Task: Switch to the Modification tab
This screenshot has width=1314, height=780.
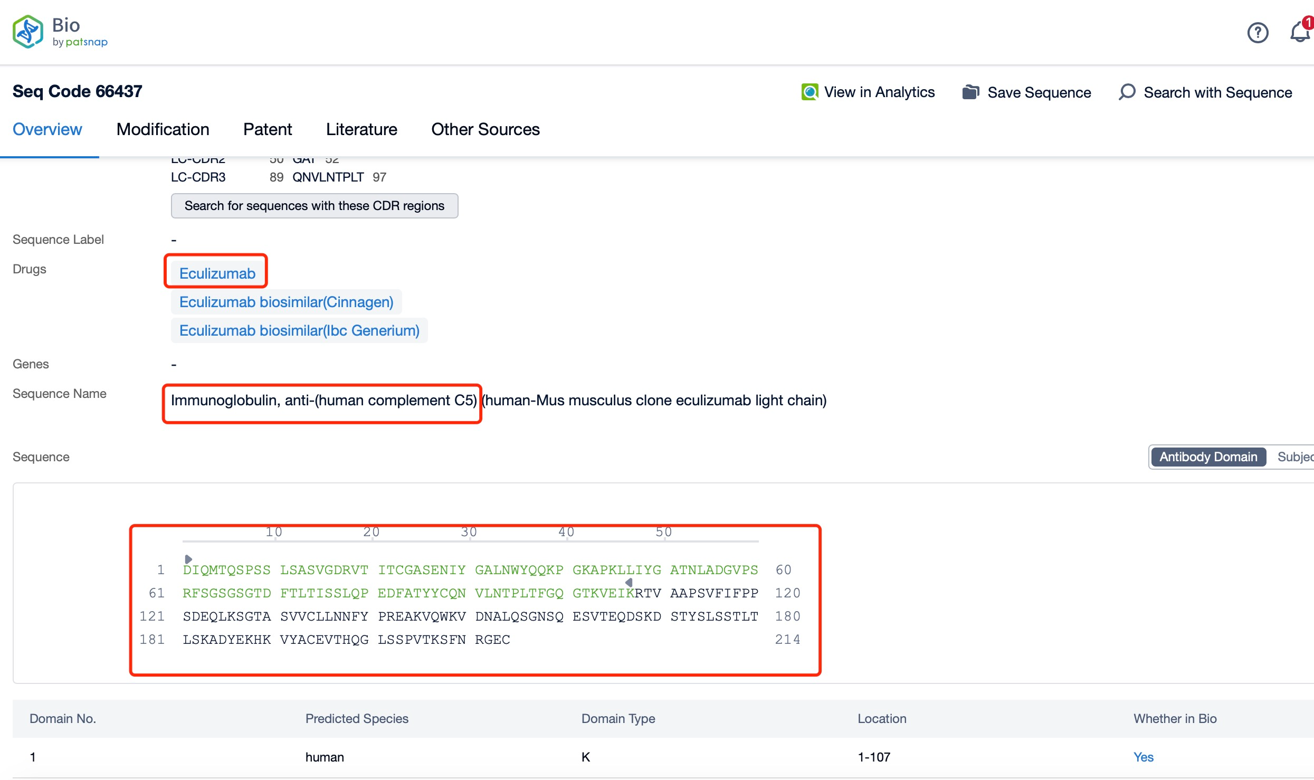Action: [x=163, y=130]
